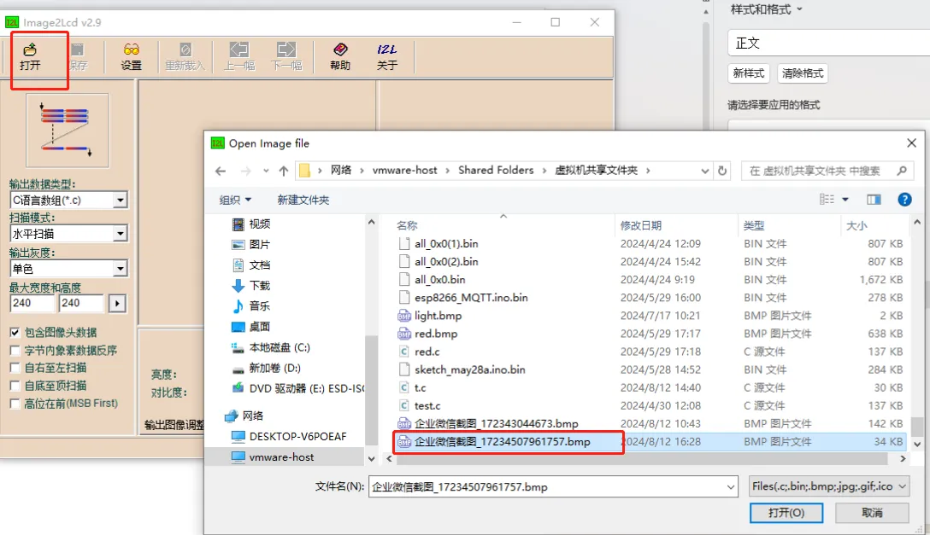Image resolution: width=930 pixels, height=535 pixels.
Task: Click the 打开(O) button
Action: [786, 513]
